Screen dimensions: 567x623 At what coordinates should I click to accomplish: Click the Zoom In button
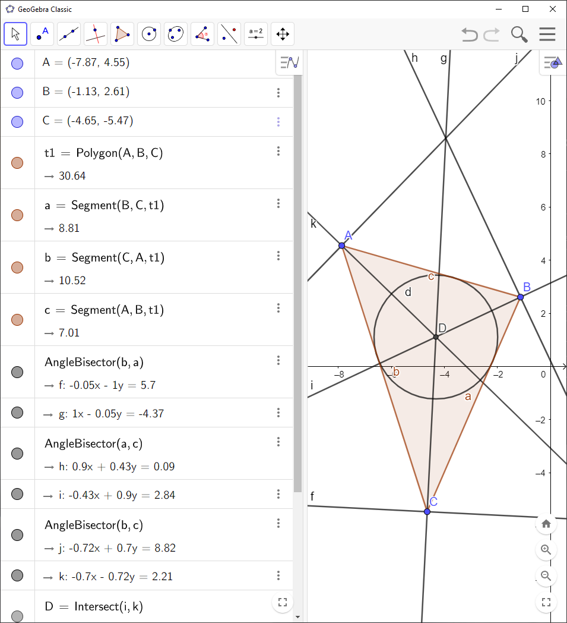pos(546,550)
